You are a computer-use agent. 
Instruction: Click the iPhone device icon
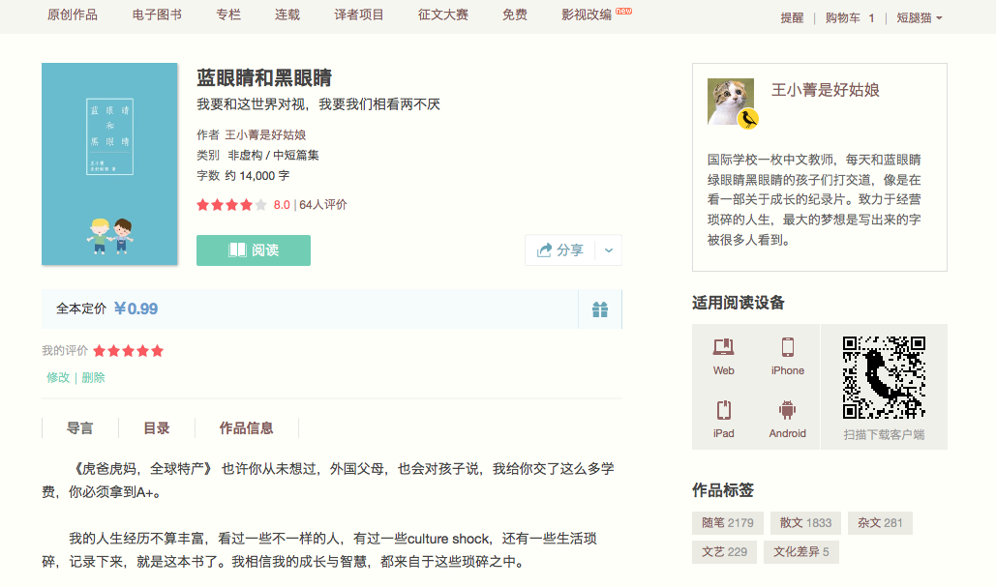(x=787, y=348)
